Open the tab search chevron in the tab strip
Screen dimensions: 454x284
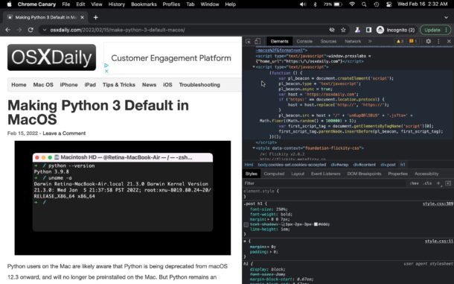(x=446, y=17)
